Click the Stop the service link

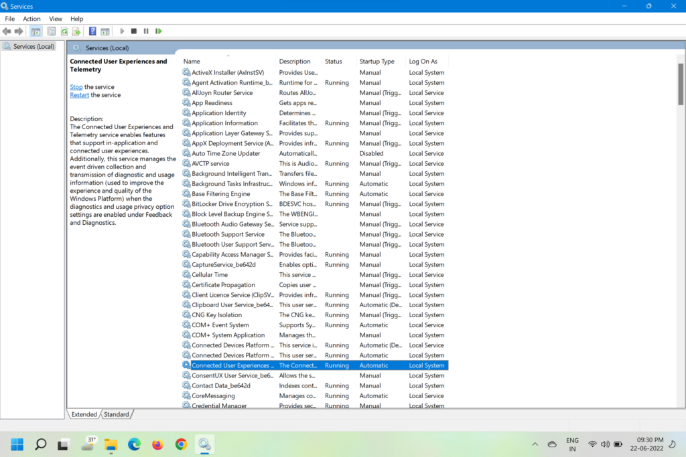tap(76, 87)
